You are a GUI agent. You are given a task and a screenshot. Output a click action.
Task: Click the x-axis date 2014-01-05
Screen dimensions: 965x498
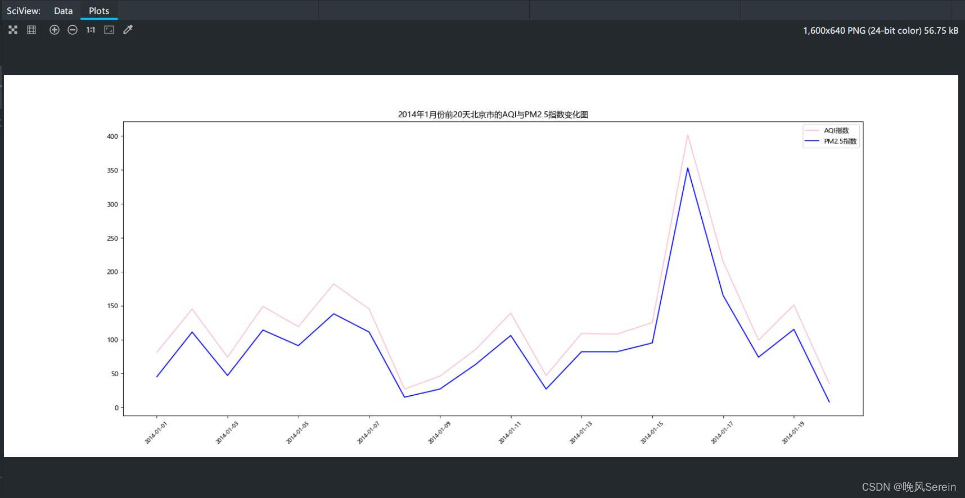(x=297, y=433)
